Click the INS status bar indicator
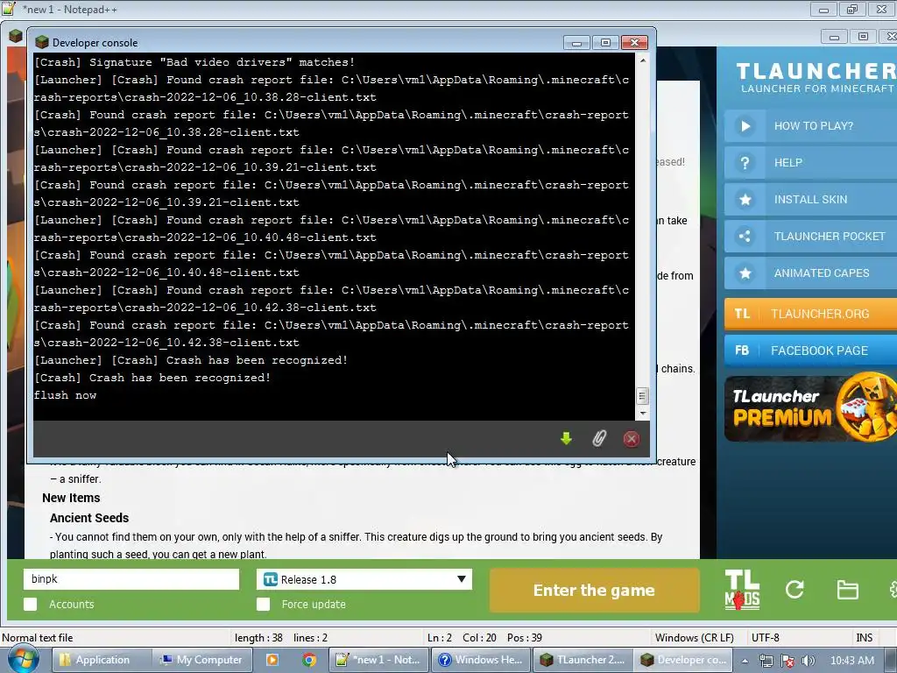This screenshot has width=897, height=673. click(864, 638)
